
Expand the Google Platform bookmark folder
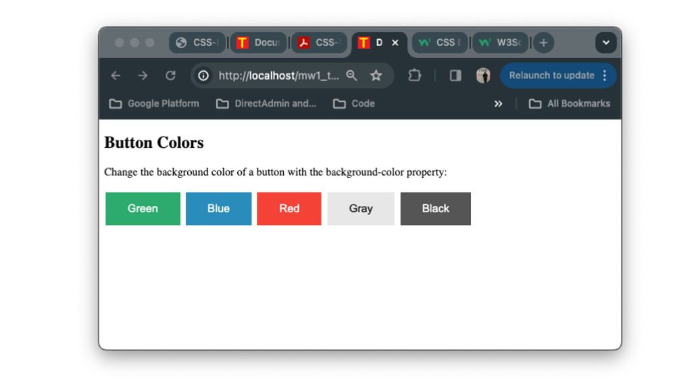click(x=154, y=104)
